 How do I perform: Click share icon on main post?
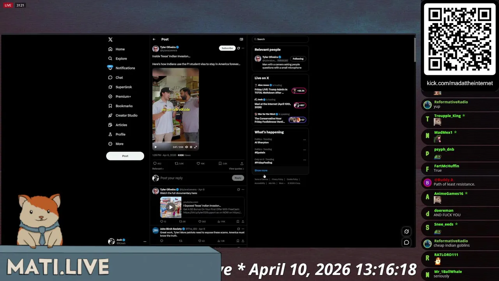pos(242,164)
